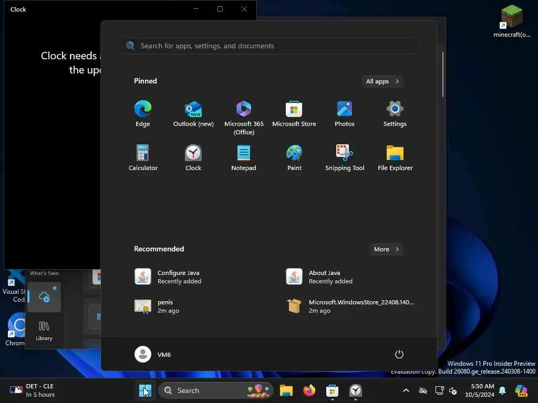The image size is (538, 403).
Task: Click Recommended section heading
Action: coord(159,249)
